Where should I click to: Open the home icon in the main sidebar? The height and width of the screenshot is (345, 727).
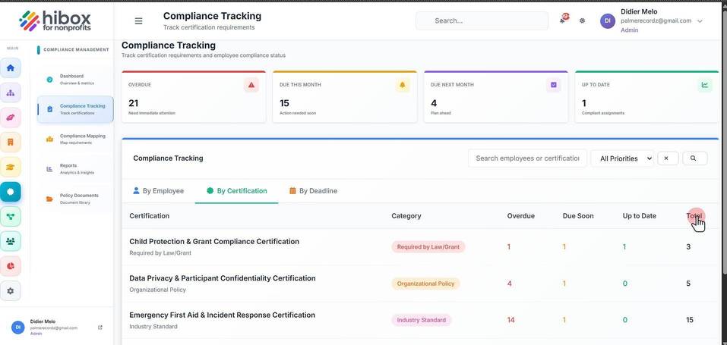pos(10,68)
